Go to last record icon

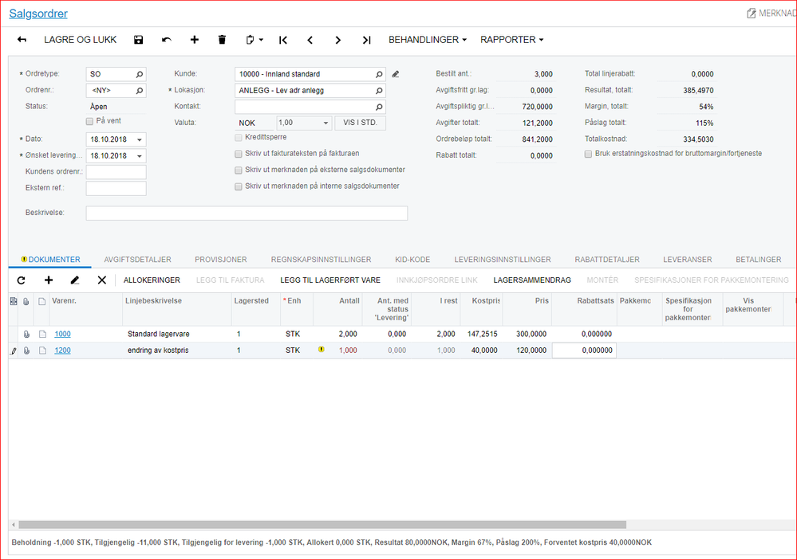click(366, 40)
